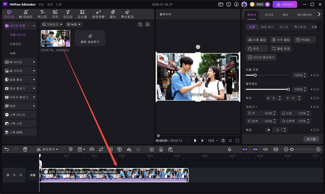This screenshot has width=325, height=194.
Task: Collapse the 미디어 은행 section
Action: point(20,26)
